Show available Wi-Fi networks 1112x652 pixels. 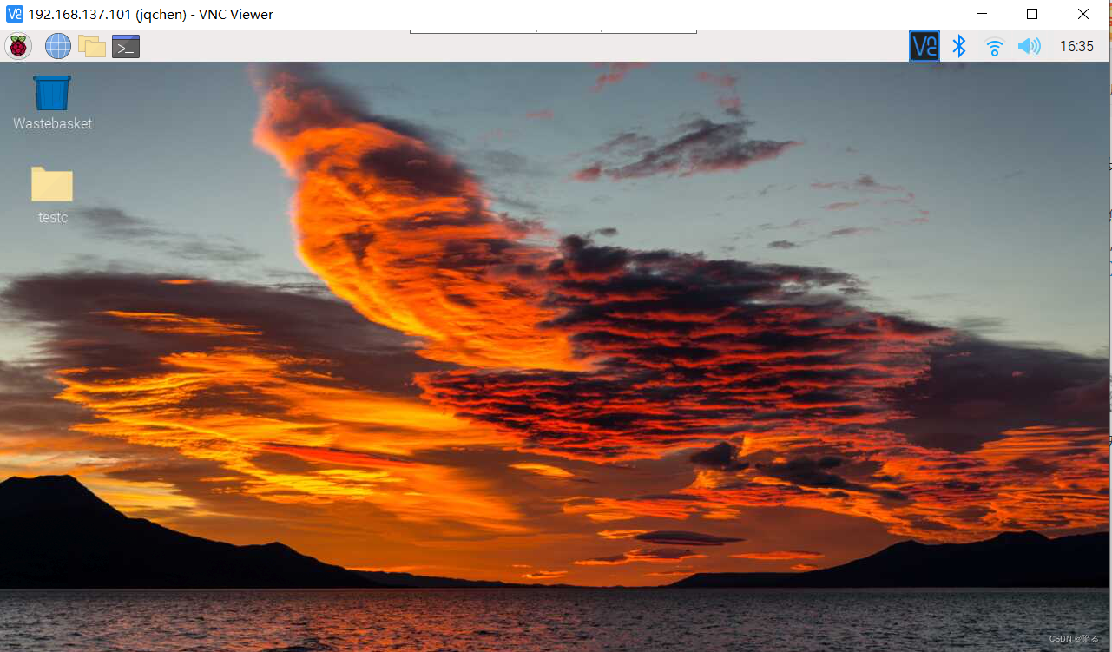coord(995,47)
